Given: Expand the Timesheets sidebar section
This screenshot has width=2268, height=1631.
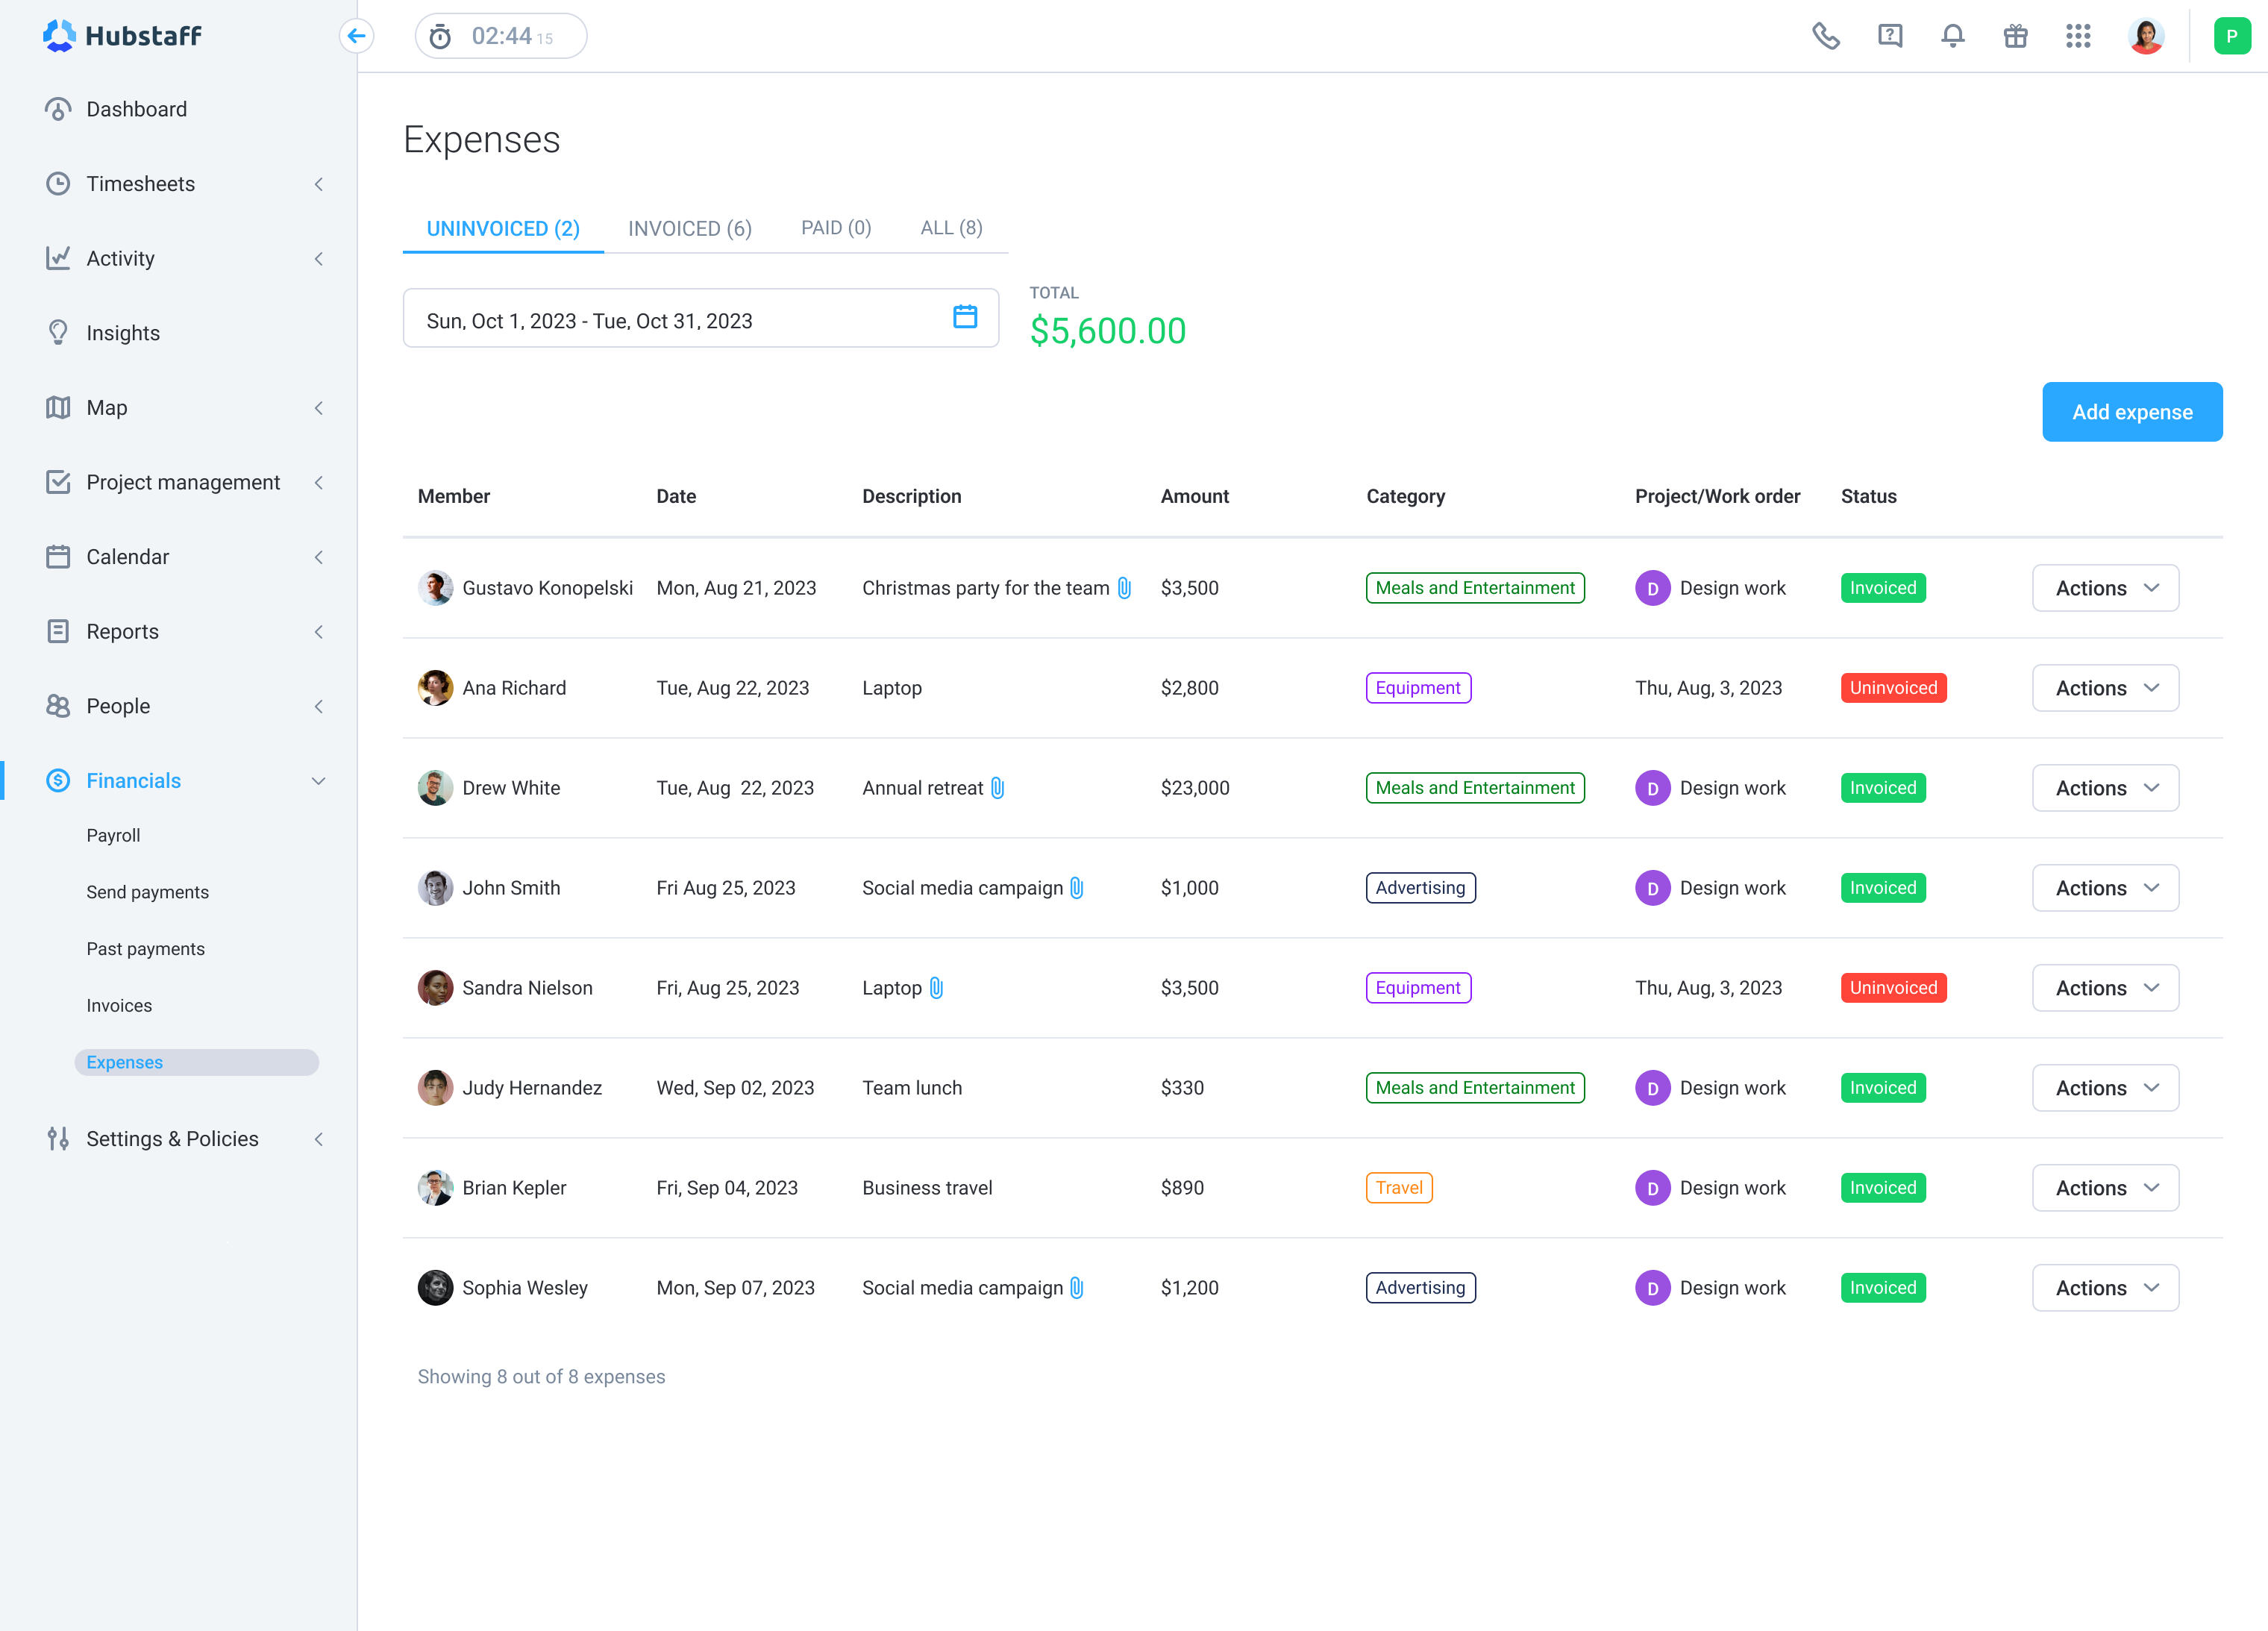Looking at the screenshot, I should [x=140, y=184].
